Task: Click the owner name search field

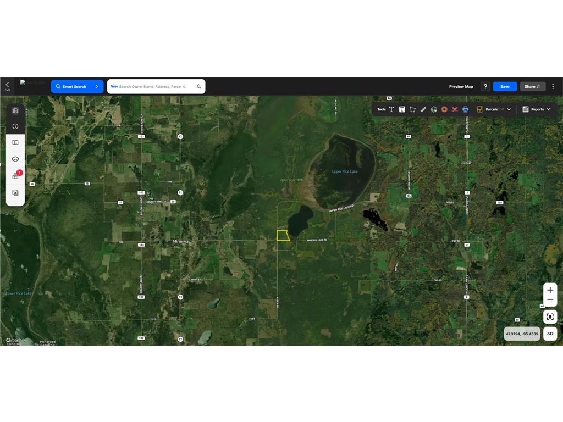Action: click(154, 86)
